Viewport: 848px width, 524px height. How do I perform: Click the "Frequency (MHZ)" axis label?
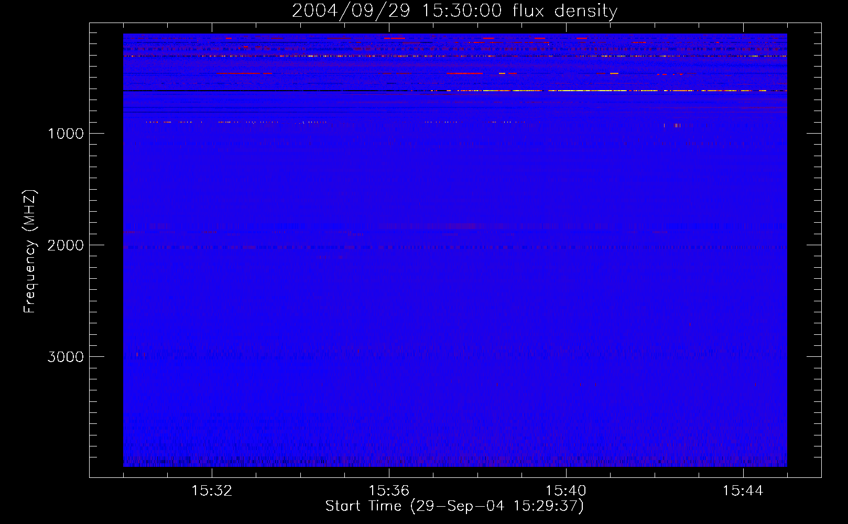[x=30, y=252]
